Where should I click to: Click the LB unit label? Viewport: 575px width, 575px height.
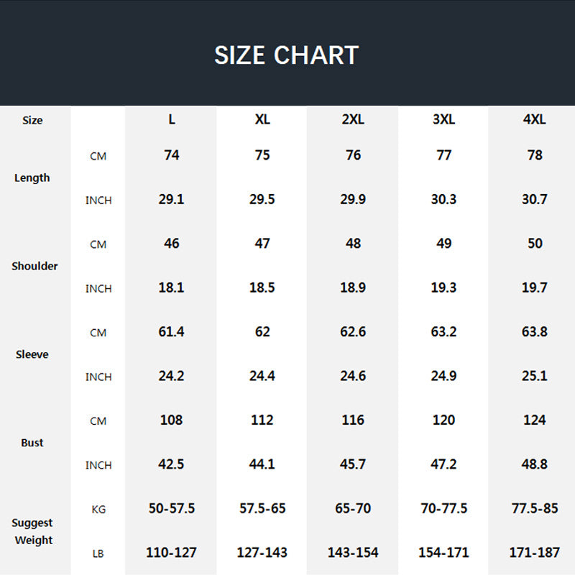click(98, 553)
